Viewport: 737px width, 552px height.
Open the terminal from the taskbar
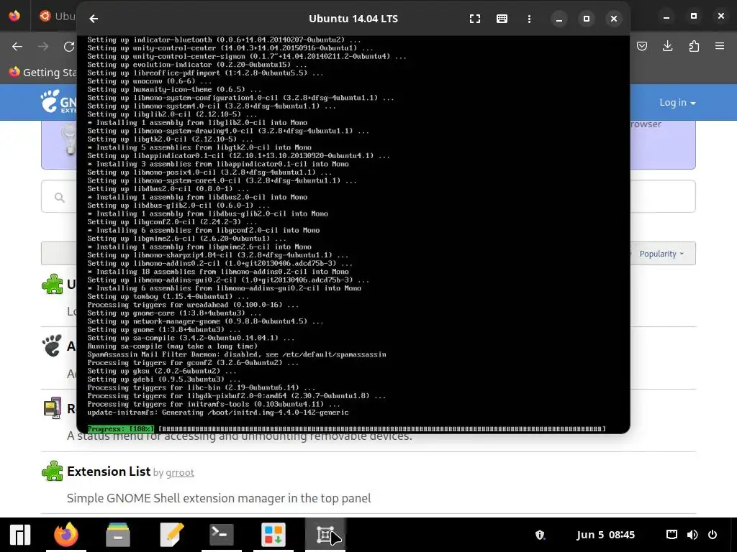coord(222,535)
